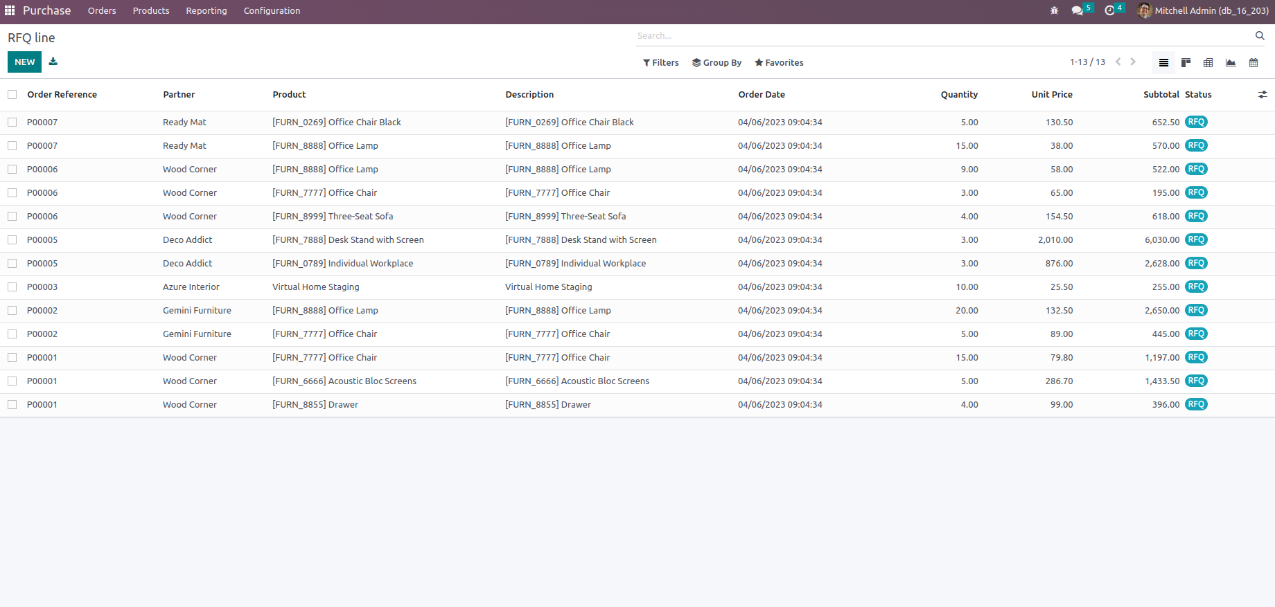Click quantity 20.00 cell
Screen dimensions: 1275x607
tap(967, 311)
